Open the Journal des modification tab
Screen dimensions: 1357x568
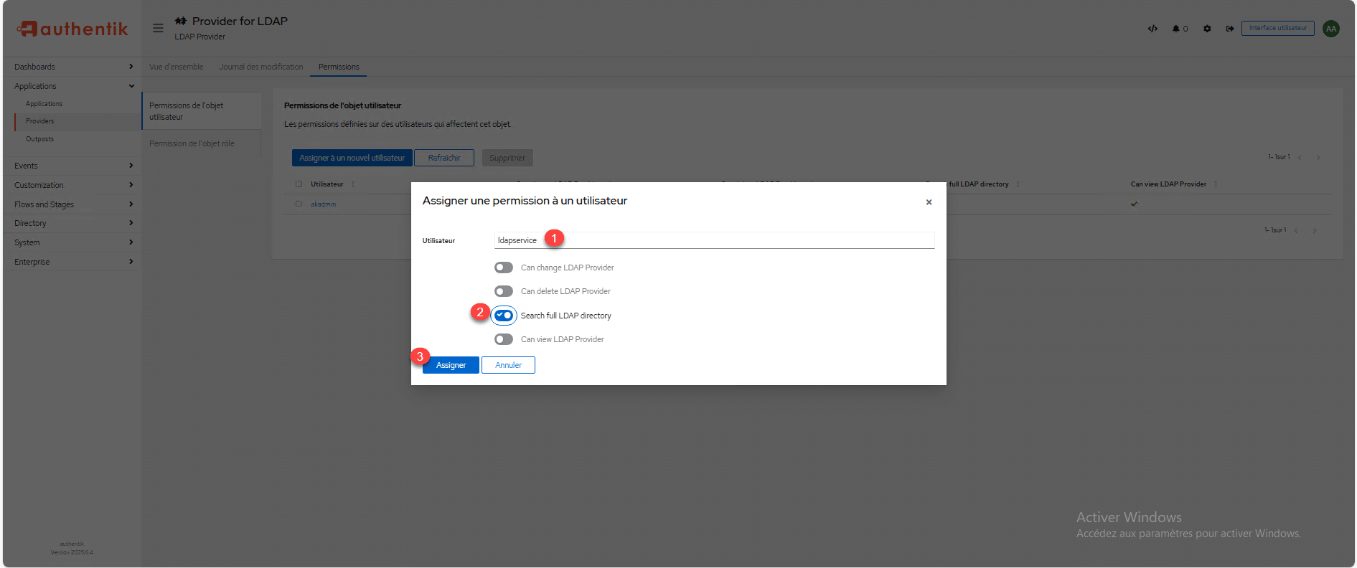[x=261, y=67]
